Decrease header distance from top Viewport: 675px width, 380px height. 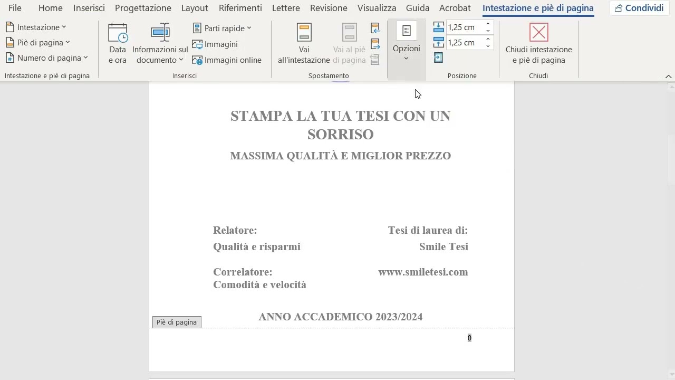(x=488, y=31)
